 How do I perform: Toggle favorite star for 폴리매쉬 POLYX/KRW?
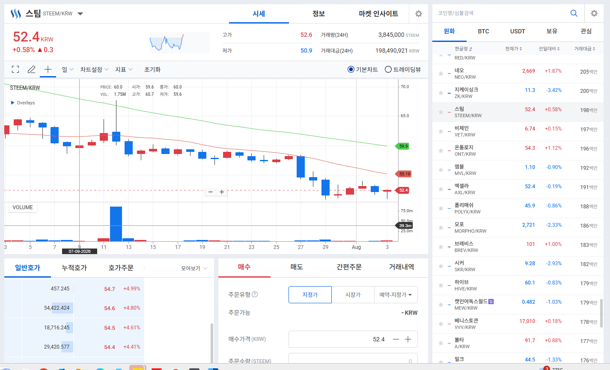[441, 208]
